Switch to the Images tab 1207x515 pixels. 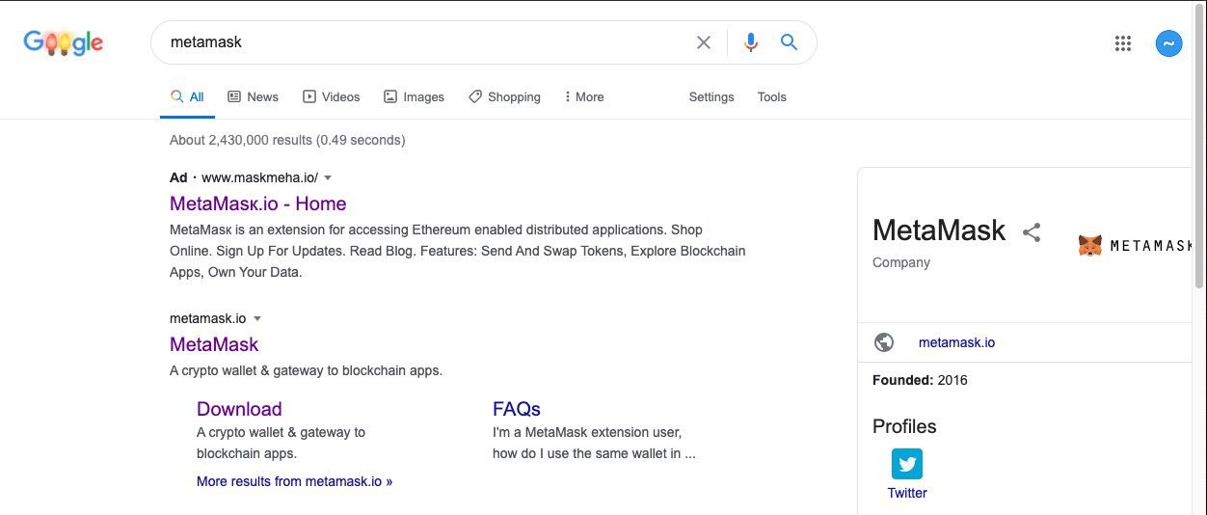414,96
